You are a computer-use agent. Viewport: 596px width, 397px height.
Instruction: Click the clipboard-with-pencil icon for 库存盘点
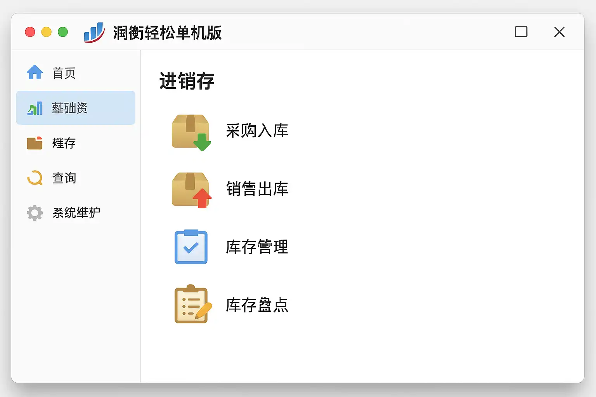[193, 304]
